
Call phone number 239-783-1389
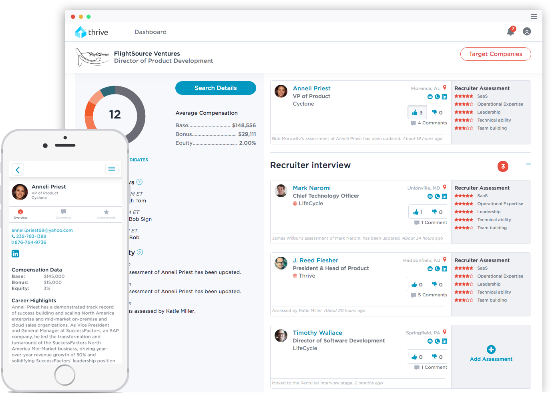click(29, 236)
